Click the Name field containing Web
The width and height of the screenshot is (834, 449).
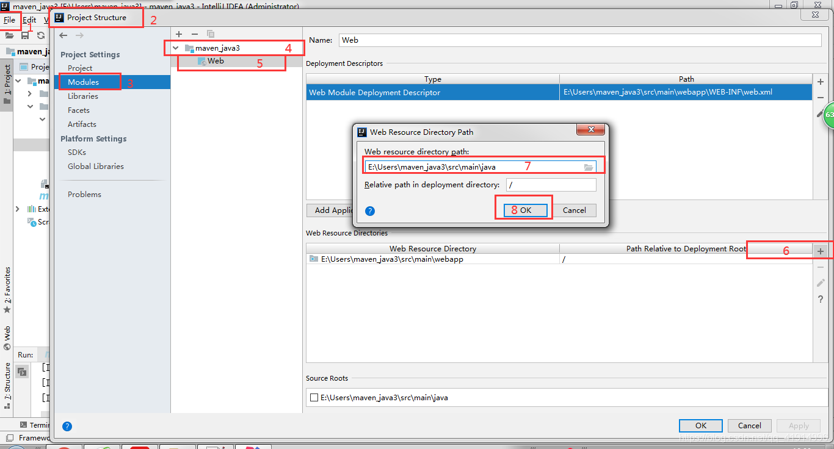[580, 40]
